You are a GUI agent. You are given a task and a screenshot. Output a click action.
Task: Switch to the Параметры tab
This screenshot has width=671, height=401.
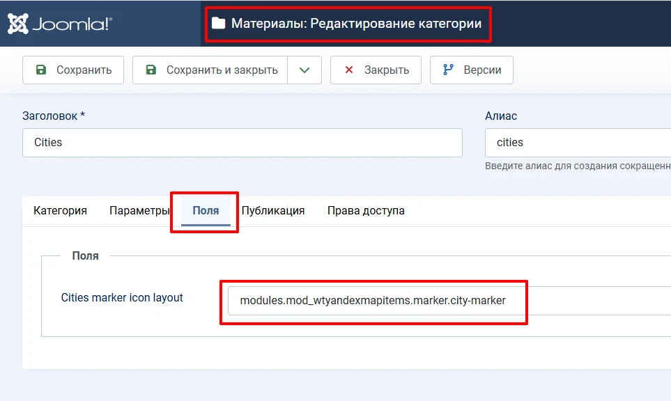click(139, 211)
